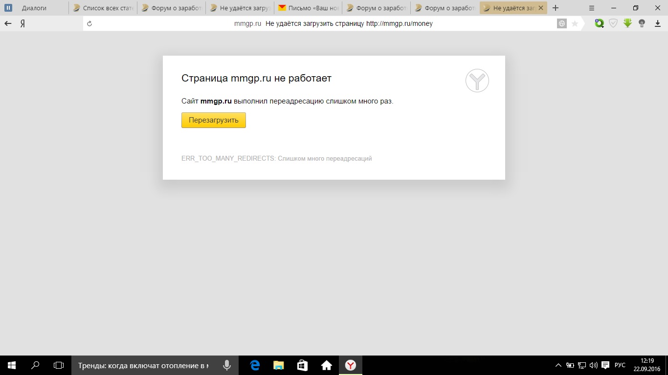Reload the page with the address bar refresh icon
The width and height of the screenshot is (668, 375).
89,23
